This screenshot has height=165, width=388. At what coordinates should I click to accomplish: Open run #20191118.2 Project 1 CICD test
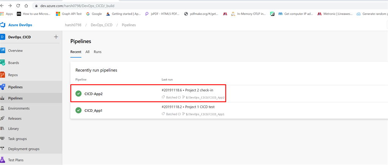(188, 107)
